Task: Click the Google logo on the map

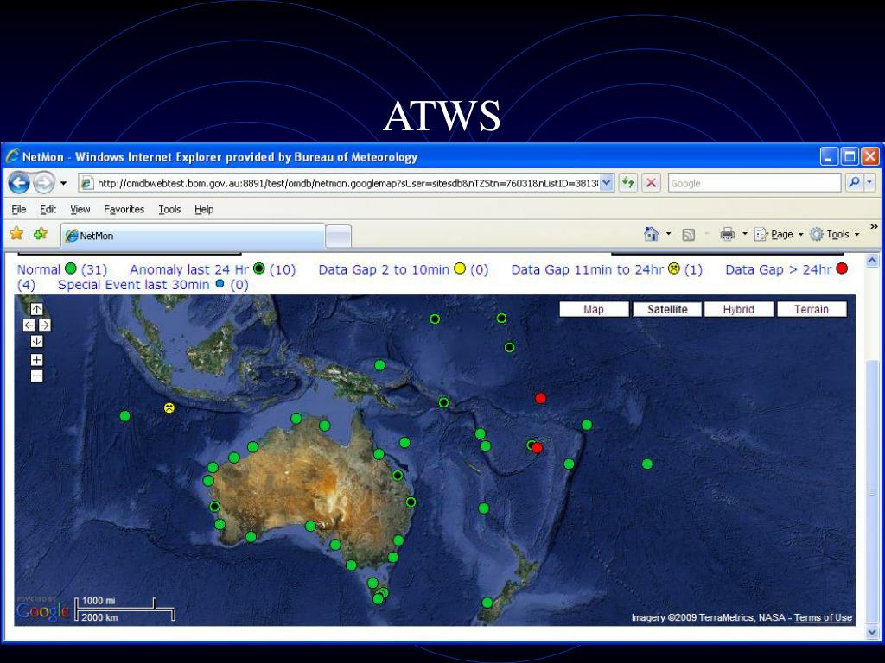Action: tap(42, 610)
